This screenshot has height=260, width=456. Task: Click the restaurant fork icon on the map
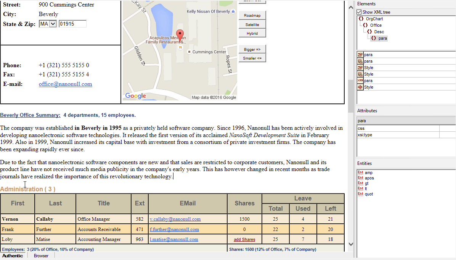coord(181,47)
